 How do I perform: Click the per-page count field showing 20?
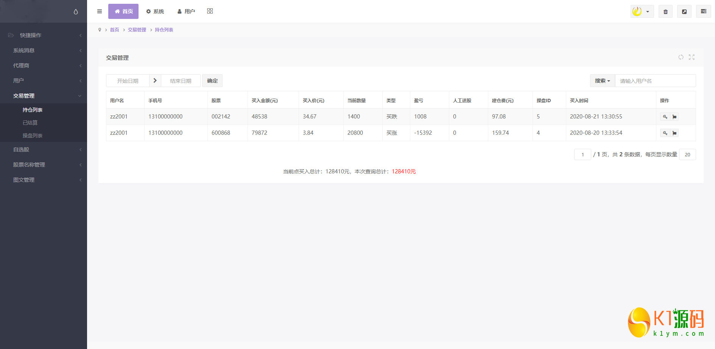[x=687, y=154]
